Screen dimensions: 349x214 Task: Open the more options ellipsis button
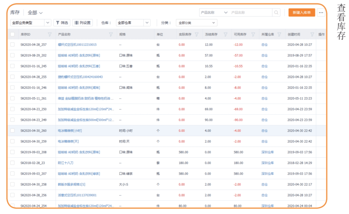click(x=321, y=13)
